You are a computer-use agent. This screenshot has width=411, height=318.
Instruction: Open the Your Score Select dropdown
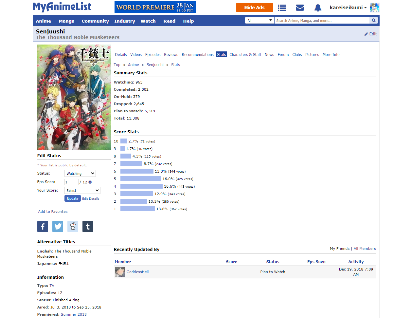coord(82,191)
